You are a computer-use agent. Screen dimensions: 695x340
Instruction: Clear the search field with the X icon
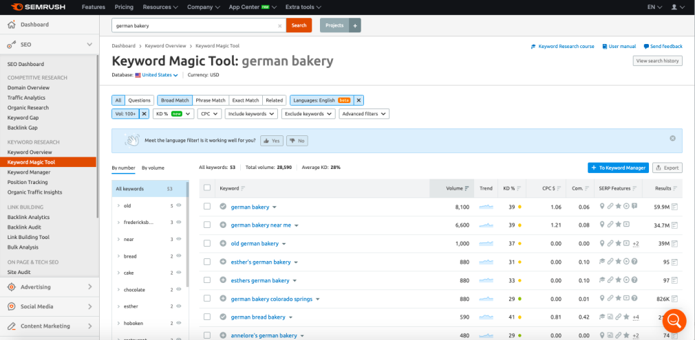tap(279, 25)
